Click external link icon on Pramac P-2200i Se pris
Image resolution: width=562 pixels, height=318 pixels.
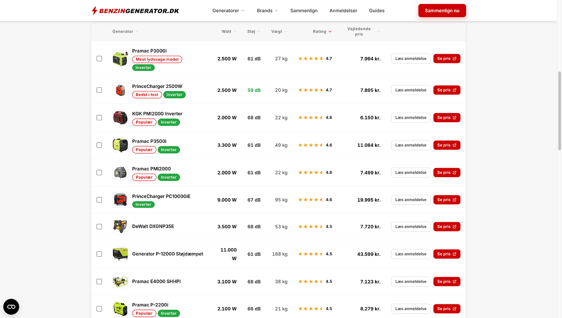[454, 309]
